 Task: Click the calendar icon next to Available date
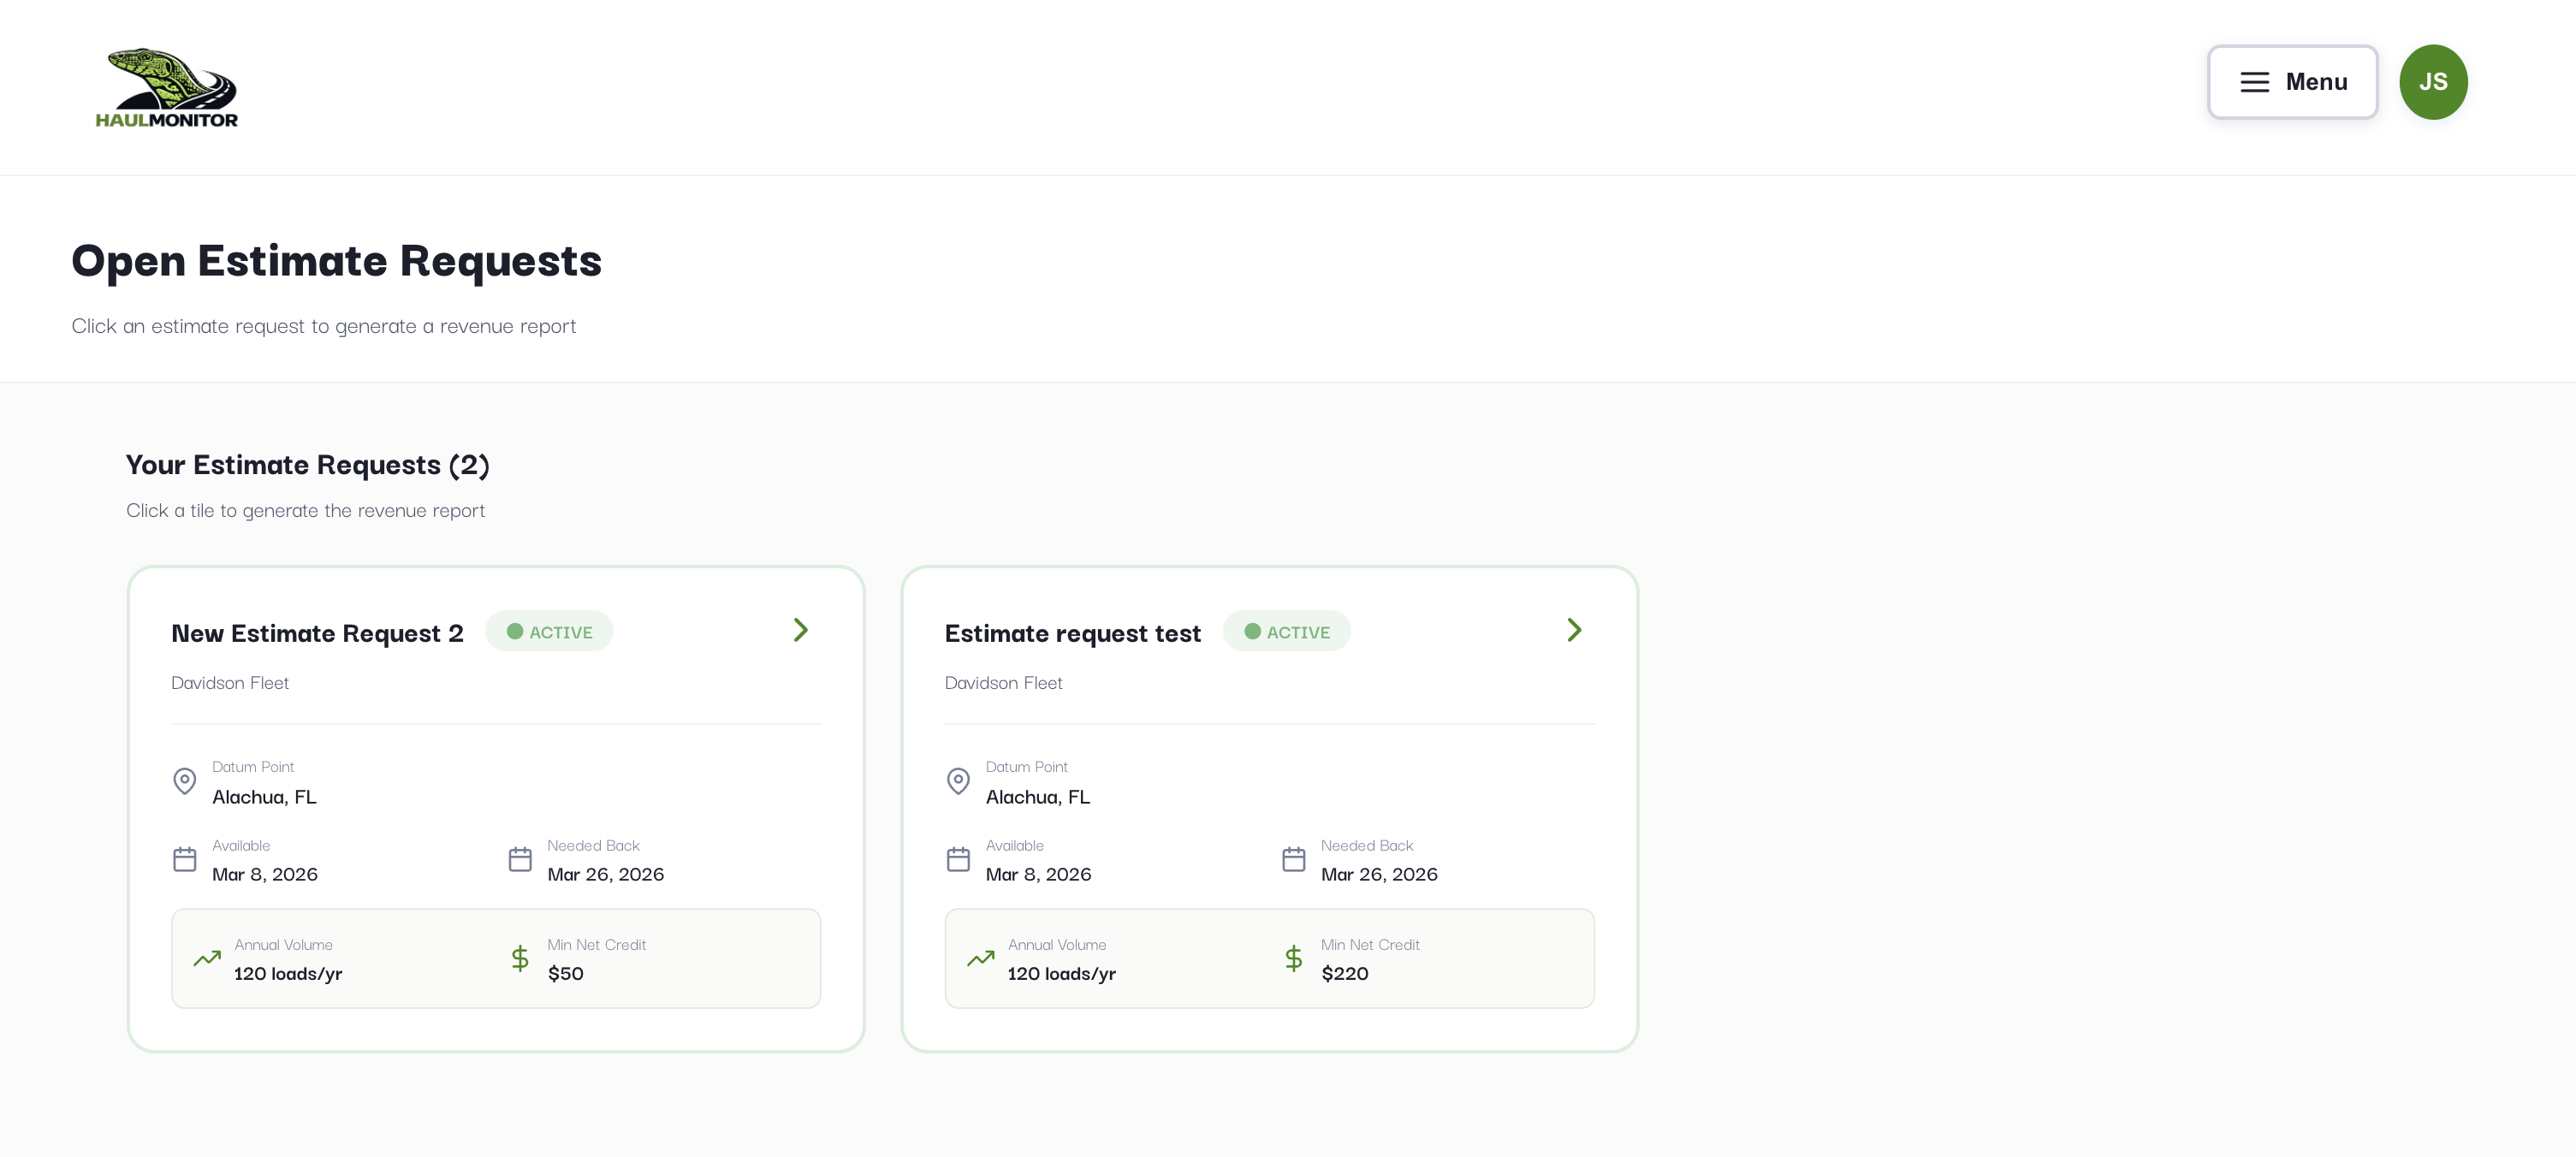click(x=184, y=859)
